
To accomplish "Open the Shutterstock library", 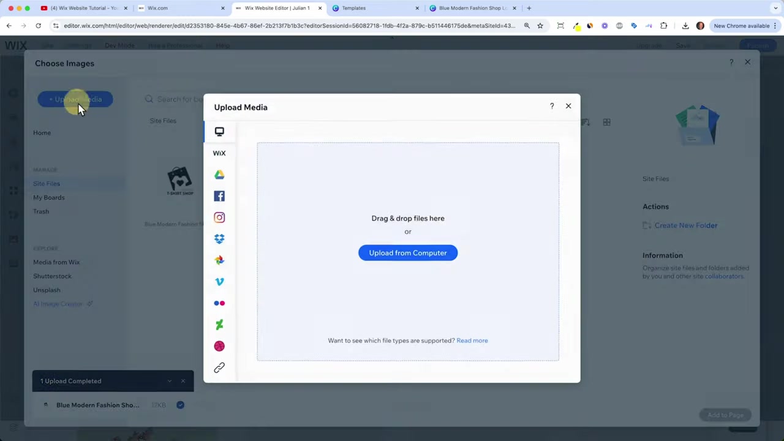I will click(52, 276).
